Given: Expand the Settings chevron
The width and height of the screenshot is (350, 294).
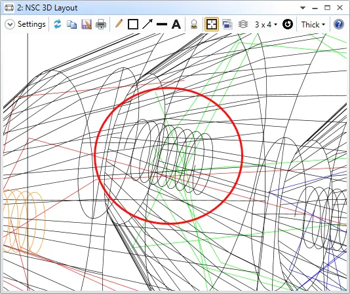Looking at the screenshot, I should [10, 24].
